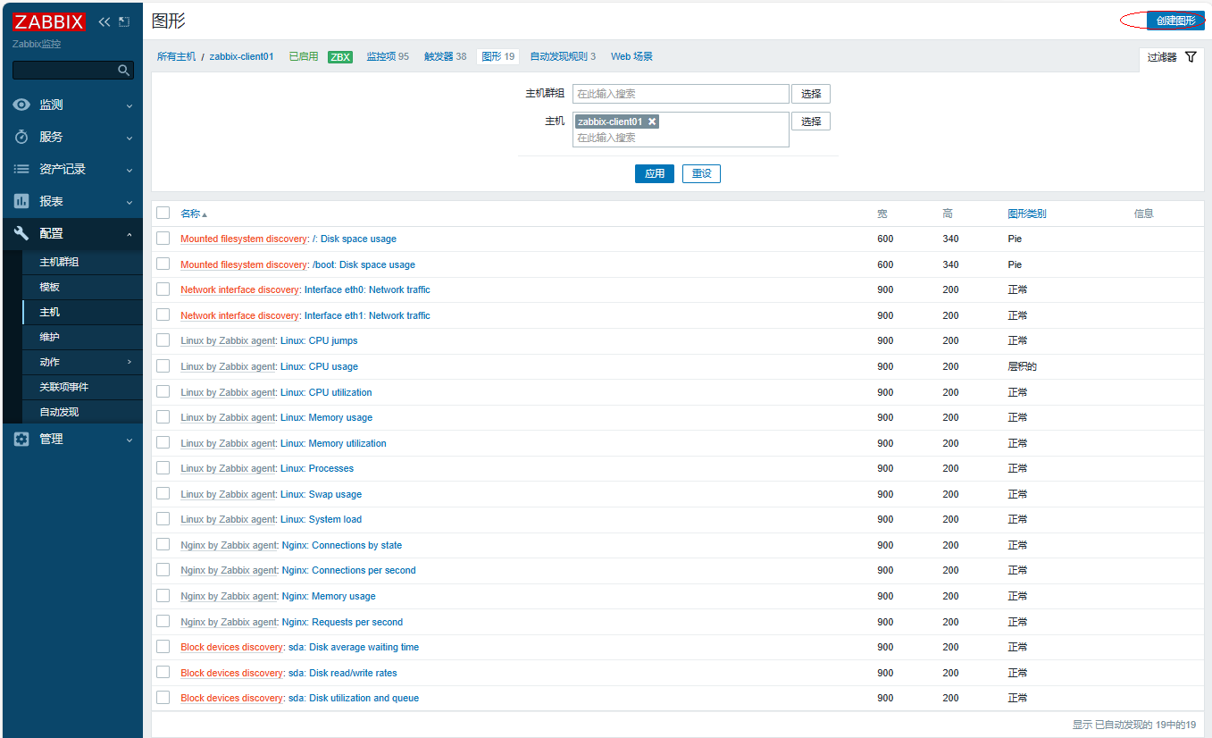
Task: Click the hide sidebar icon
Action: pyautogui.click(x=124, y=21)
